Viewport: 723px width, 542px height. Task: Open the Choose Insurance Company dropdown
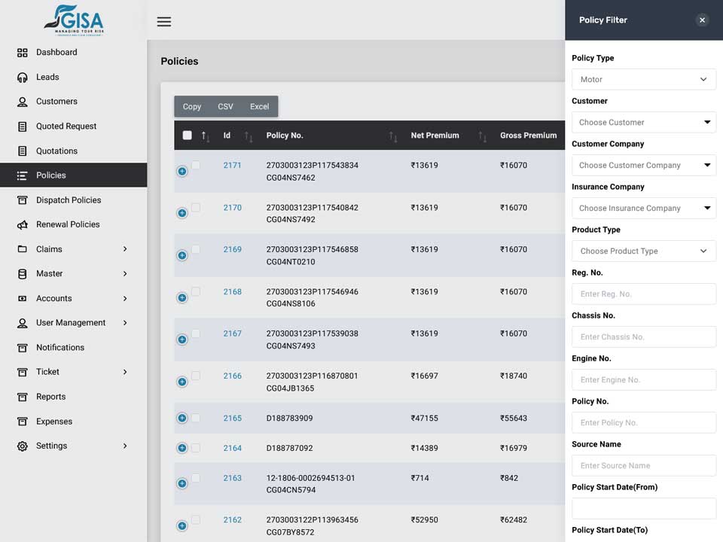coord(644,208)
